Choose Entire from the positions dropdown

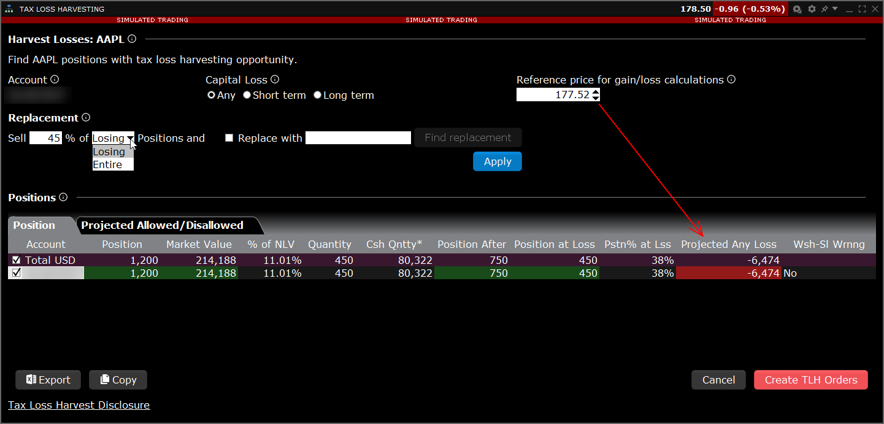point(108,164)
